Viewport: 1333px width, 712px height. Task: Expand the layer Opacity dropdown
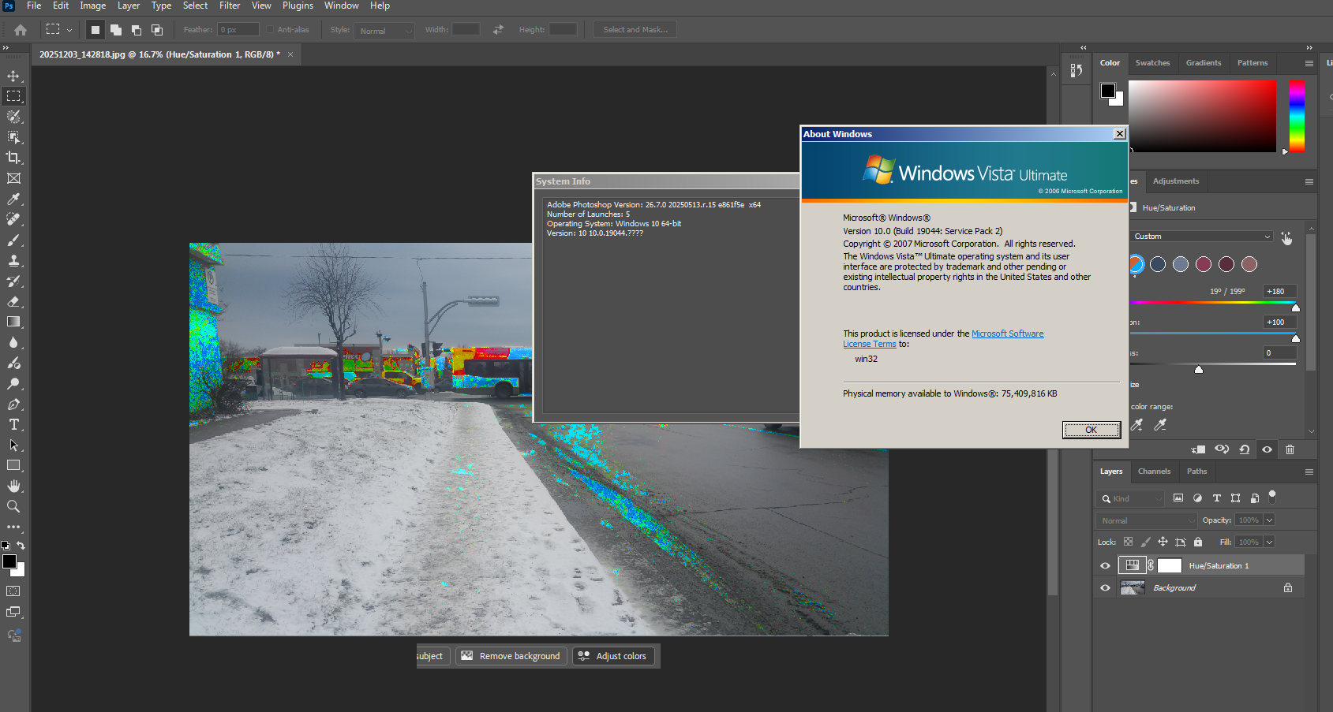(1269, 520)
